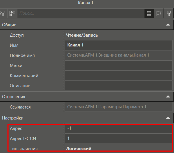
Task: Click the tree structure icon
Action: pyautogui.click(x=12, y=13)
